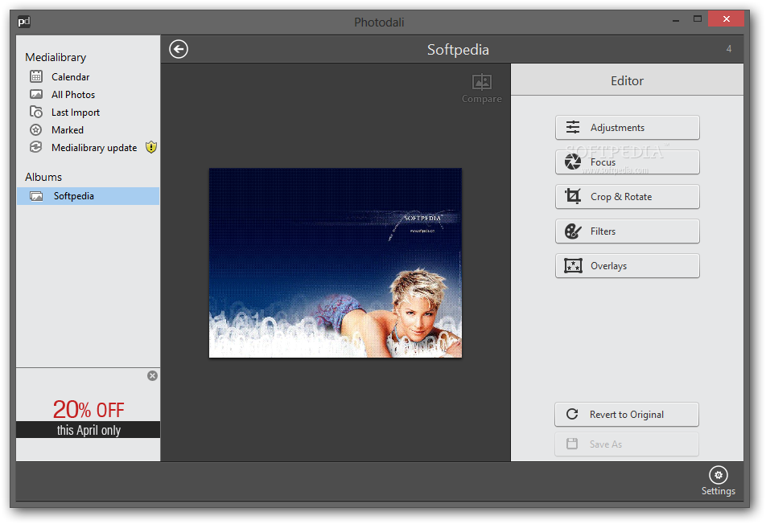Click the Marked star icon
The height and width of the screenshot is (524, 766).
coord(36,129)
